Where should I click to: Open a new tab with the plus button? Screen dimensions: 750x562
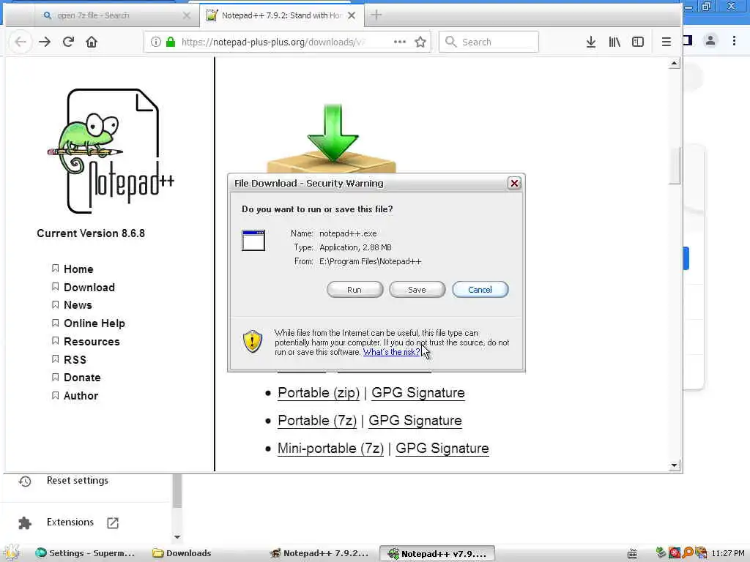[376, 15]
